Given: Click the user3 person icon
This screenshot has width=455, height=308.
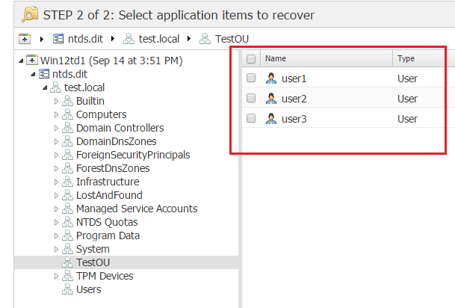Looking at the screenshot, I should tap(271, 119).
